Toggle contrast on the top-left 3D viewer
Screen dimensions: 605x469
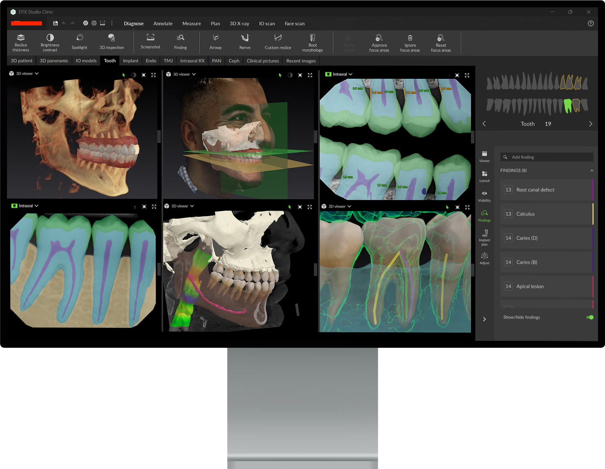134,75
